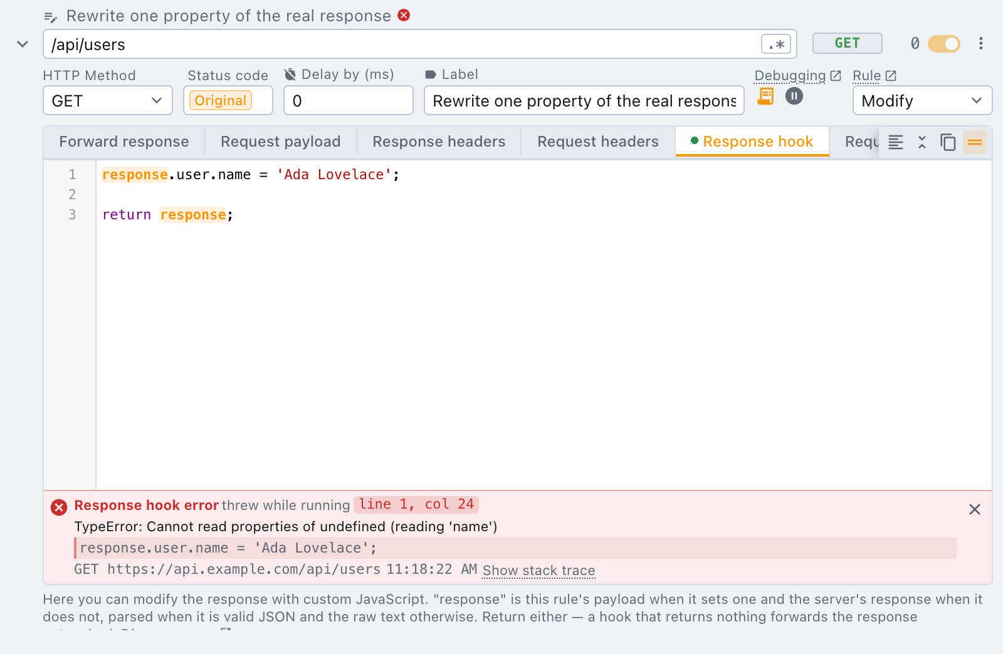The height and width of the screenshot is (654, 1003).
Task: Click the format code icon
Action: (896, 142)
